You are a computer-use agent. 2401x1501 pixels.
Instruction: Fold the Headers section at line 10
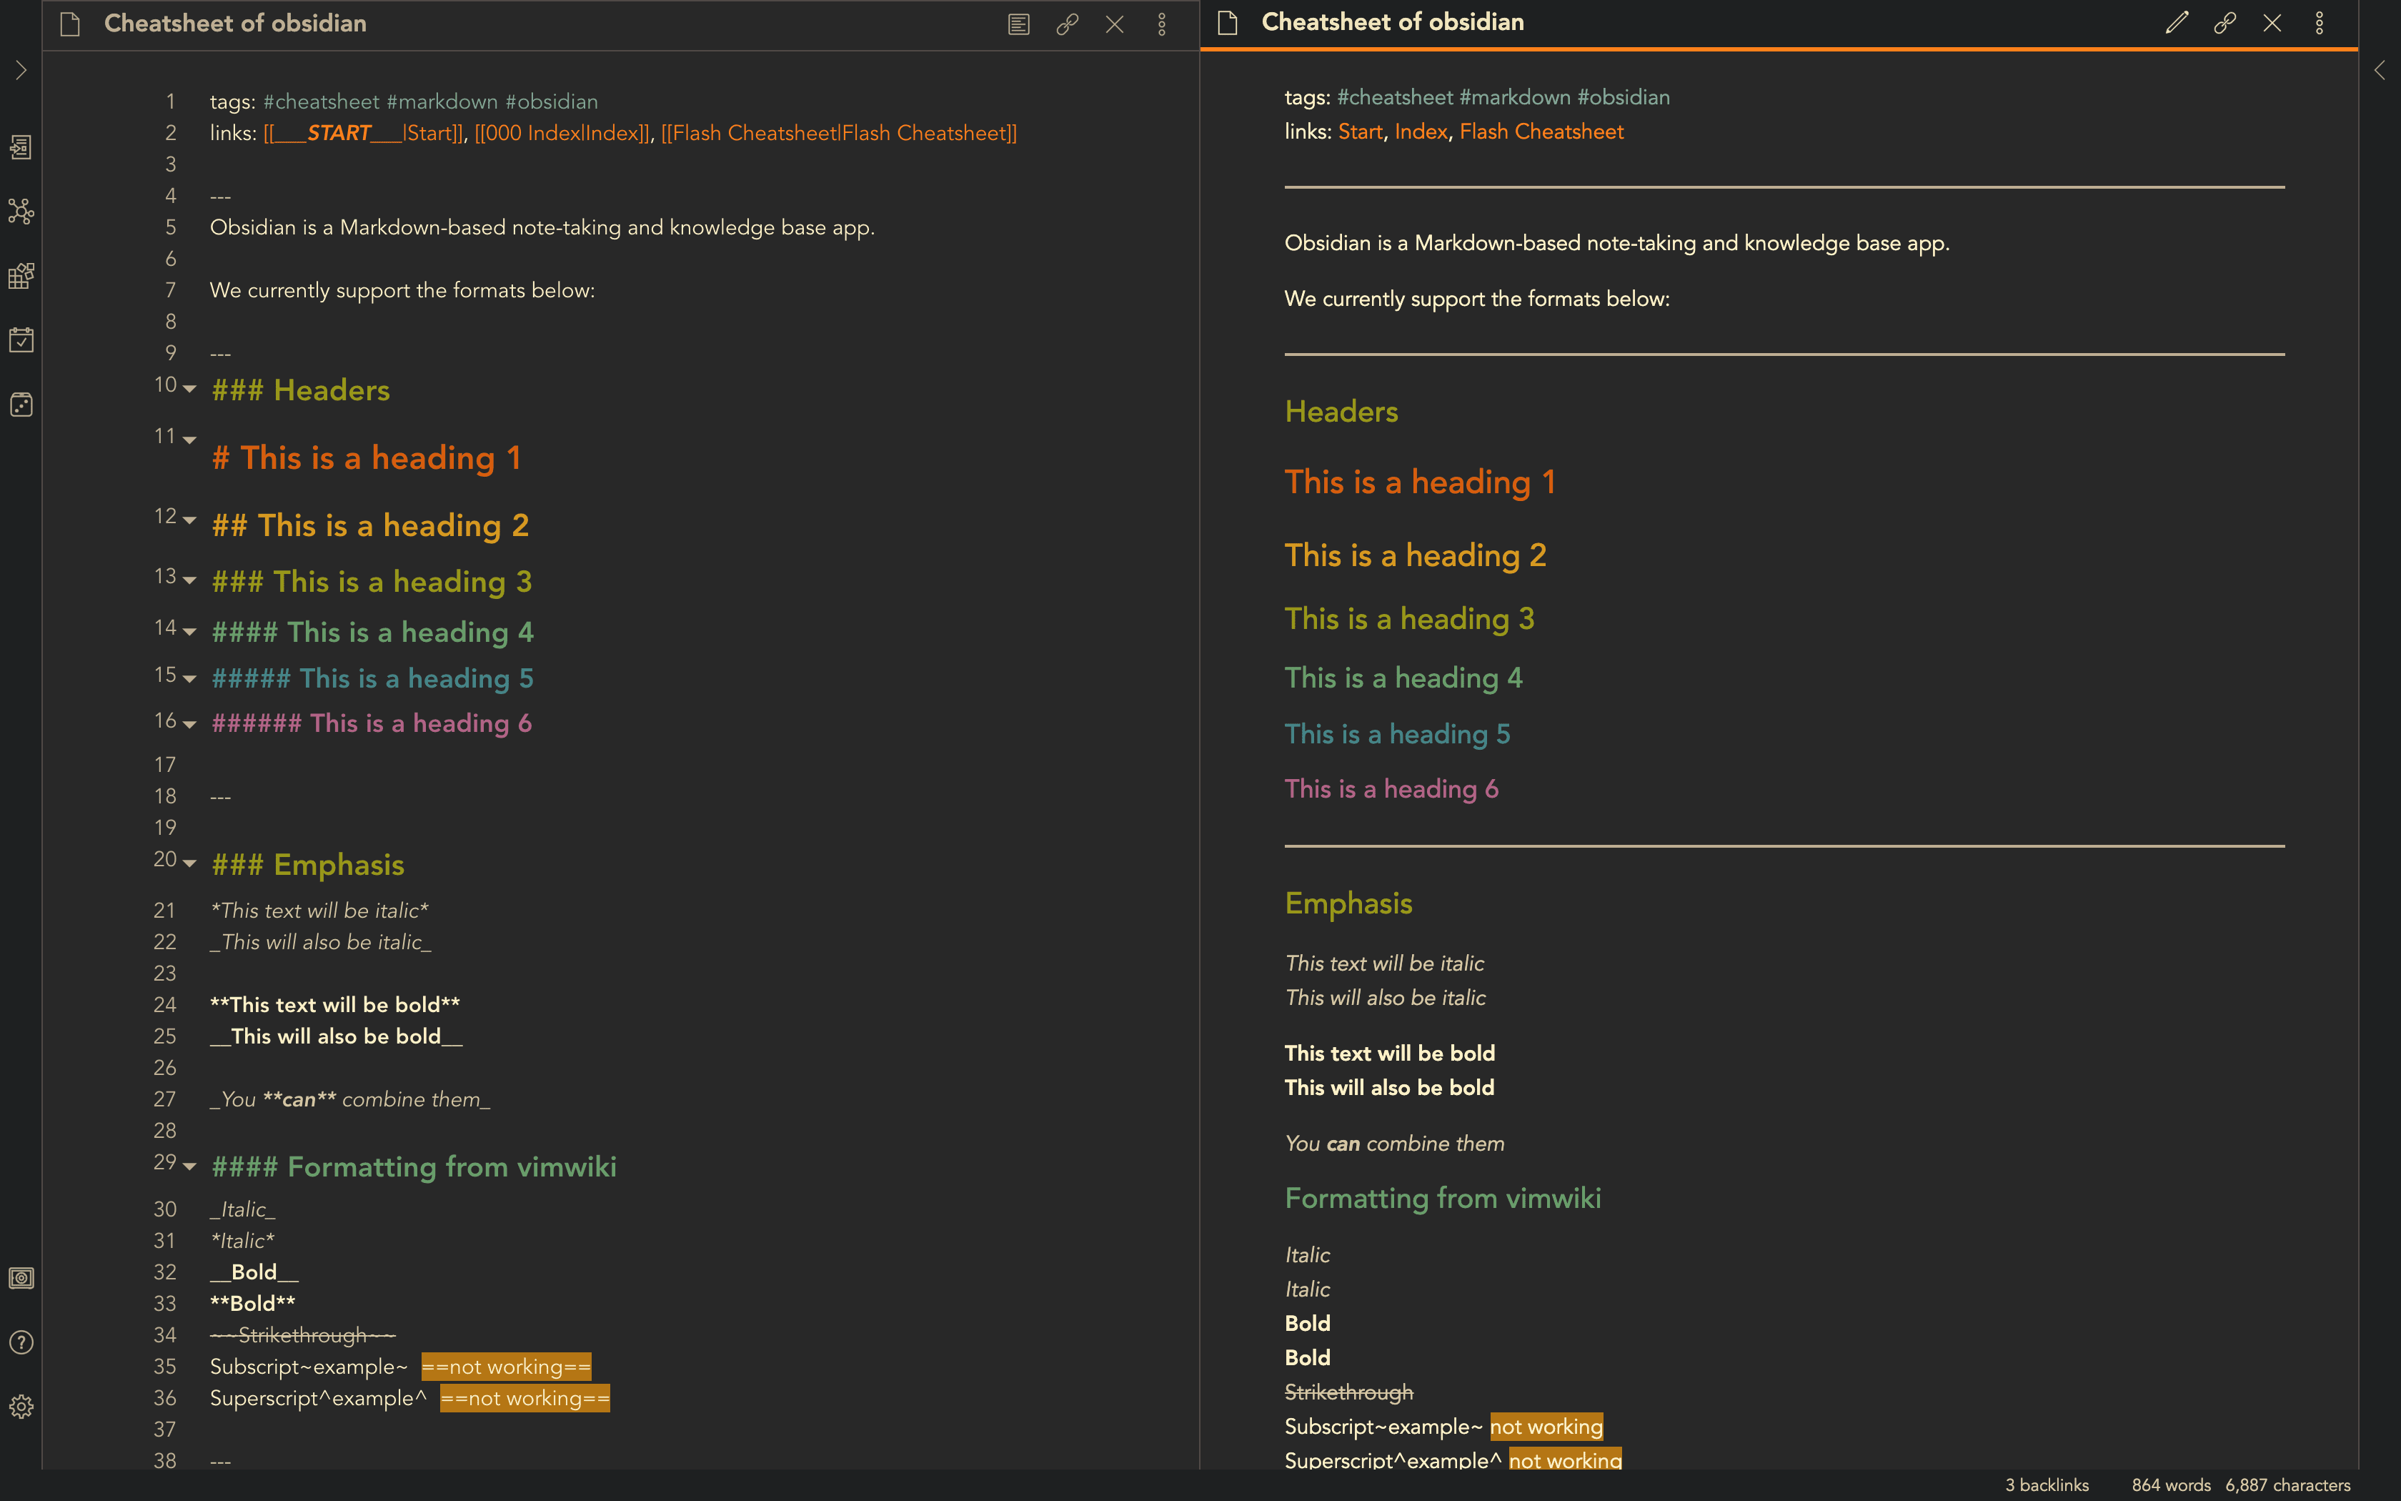point(189,388)
